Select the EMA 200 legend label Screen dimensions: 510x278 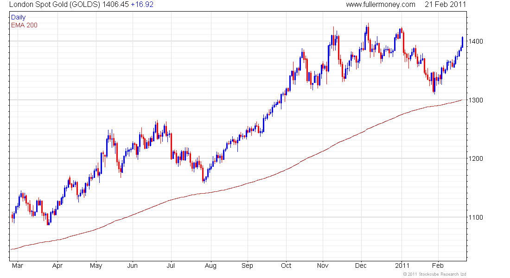(x=24, y=25)
